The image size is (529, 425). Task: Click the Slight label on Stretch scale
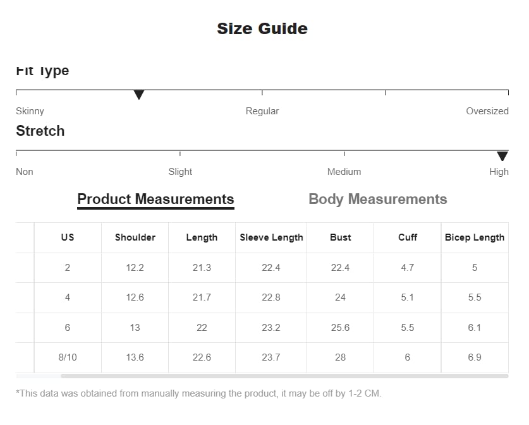point(180,172)
